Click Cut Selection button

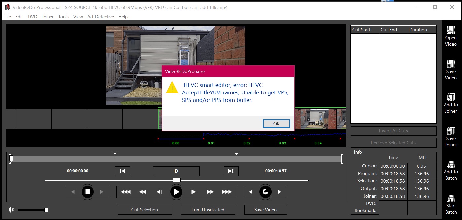[x=145, y=210]
